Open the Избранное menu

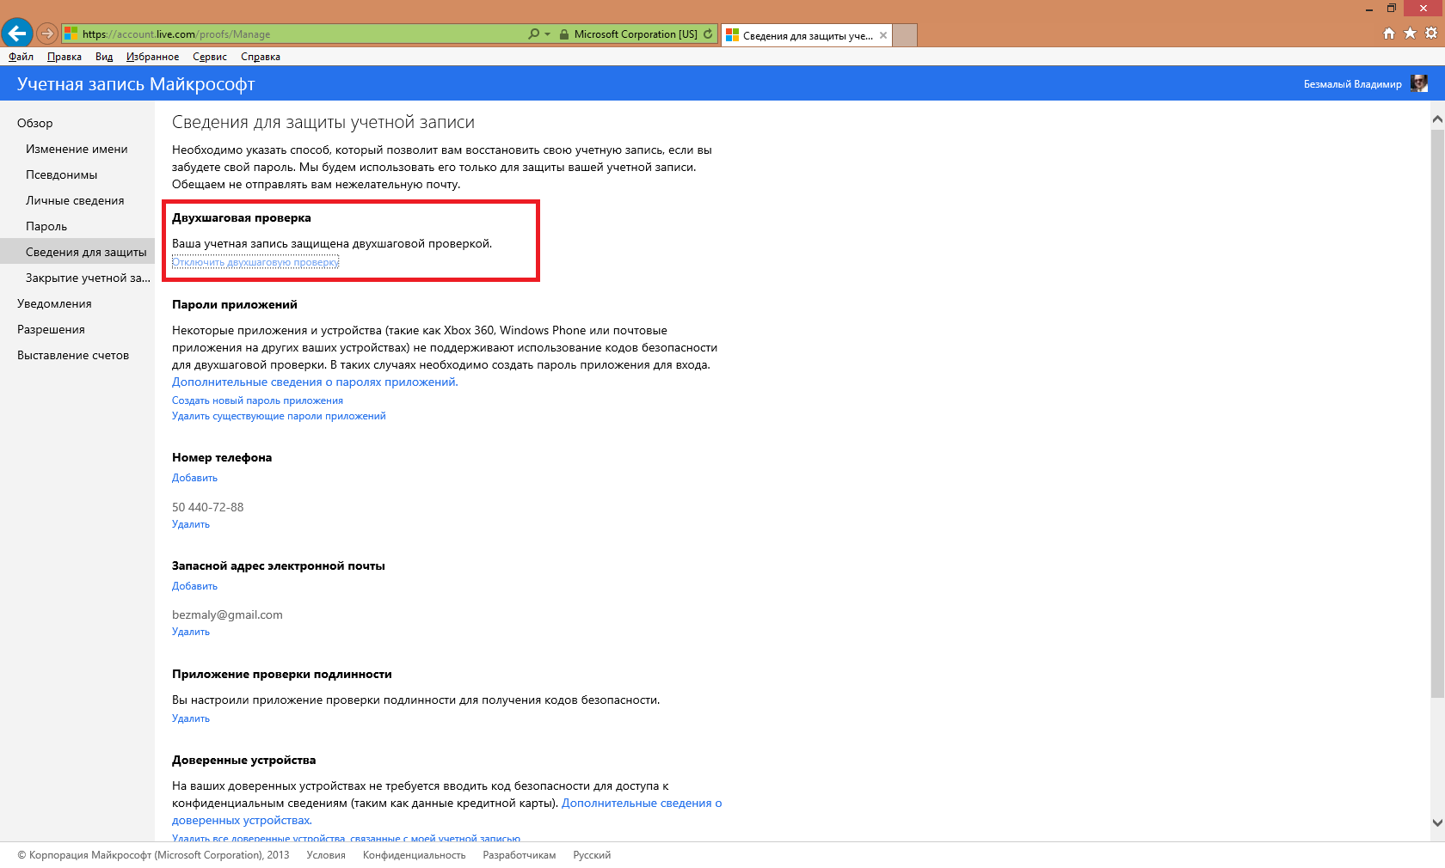point(152,57)
